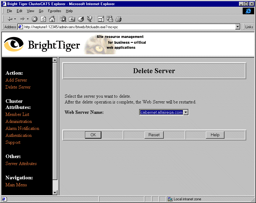Click the Stop loading toolbar icon

tap(35, 19)
